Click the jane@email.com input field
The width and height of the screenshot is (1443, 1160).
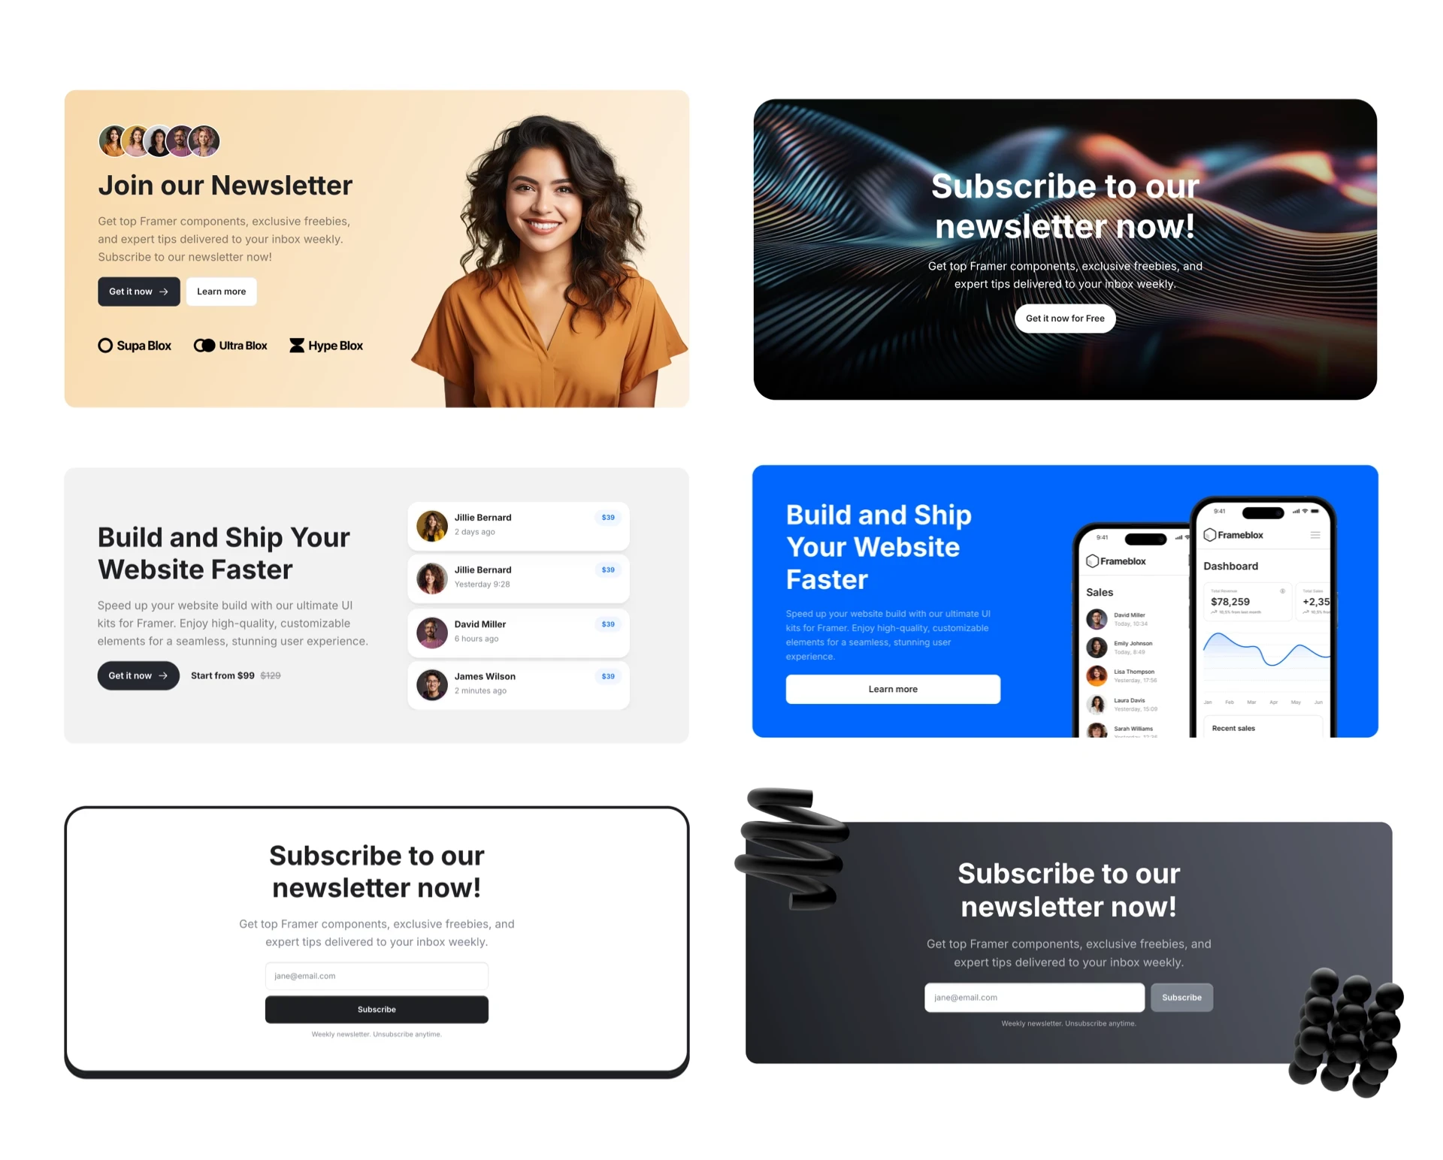click(x=377, y=977)
